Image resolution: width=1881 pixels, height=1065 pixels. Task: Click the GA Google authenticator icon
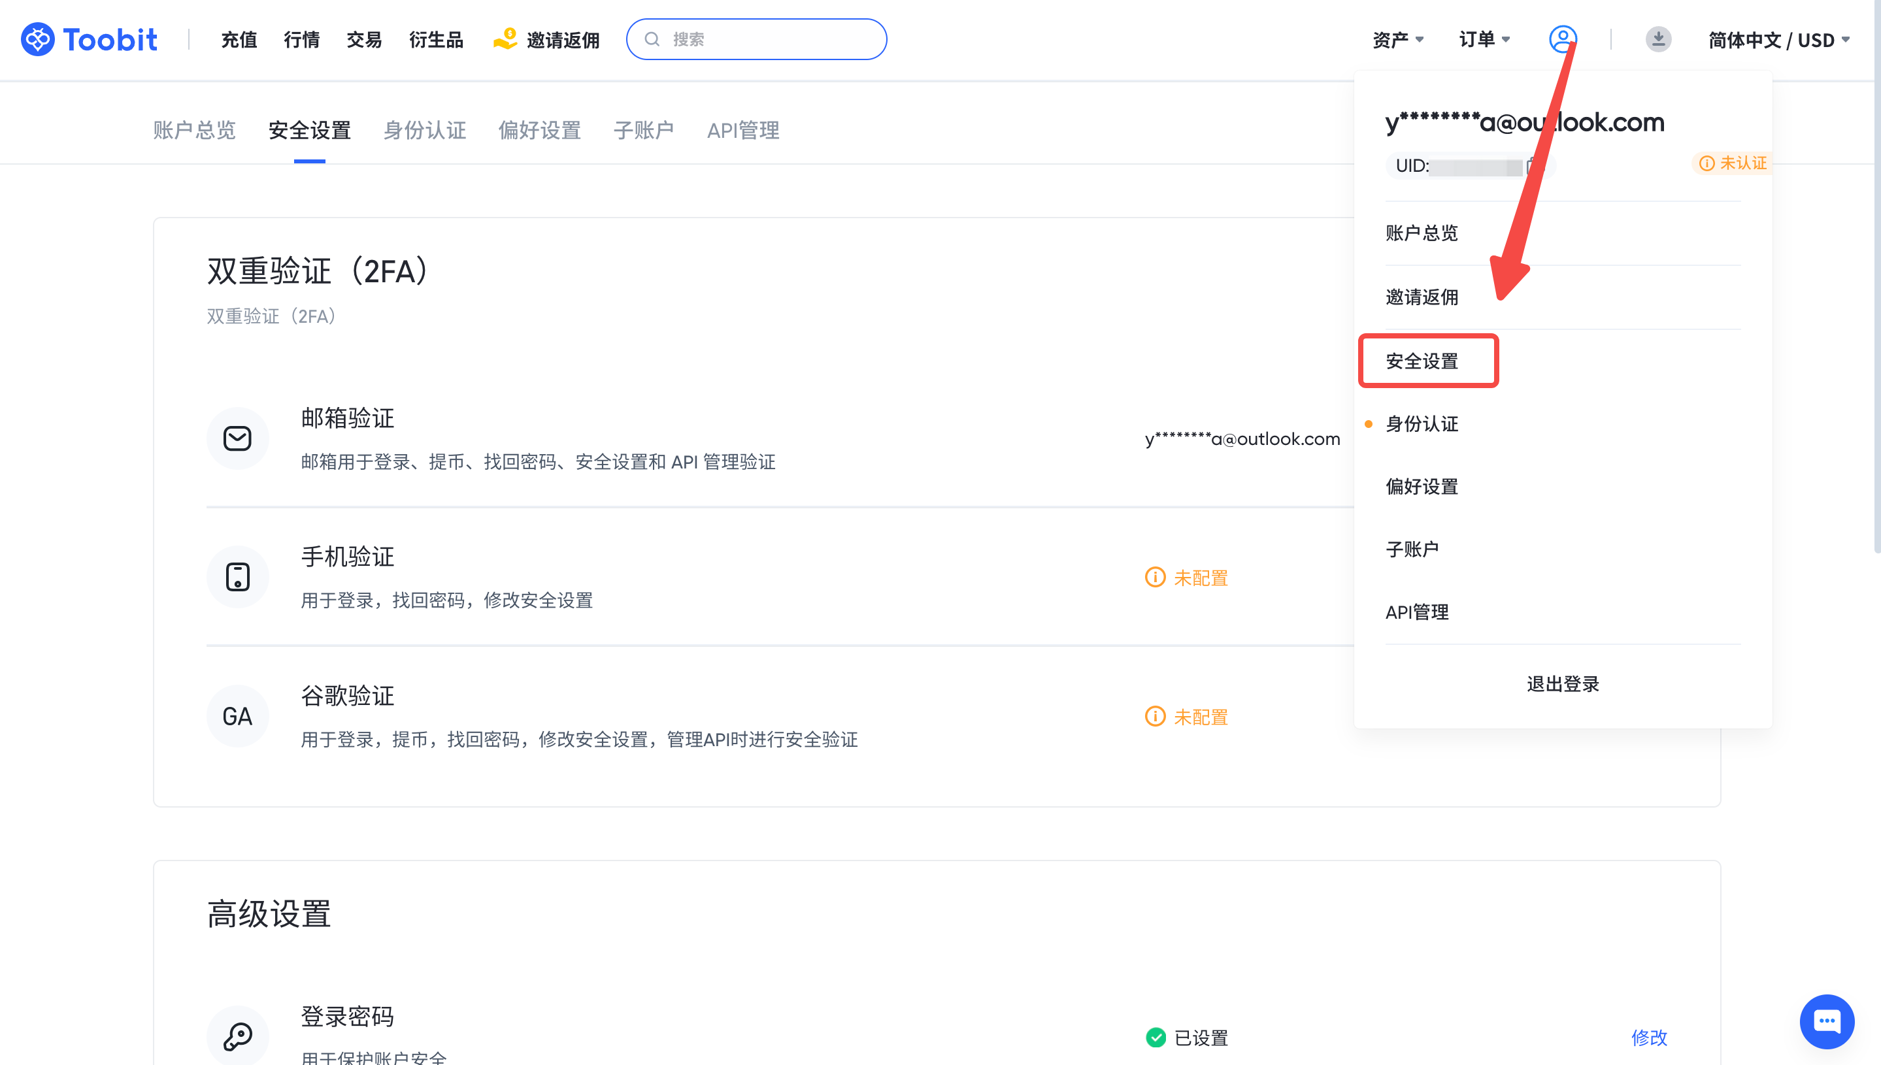pos(237,716)
